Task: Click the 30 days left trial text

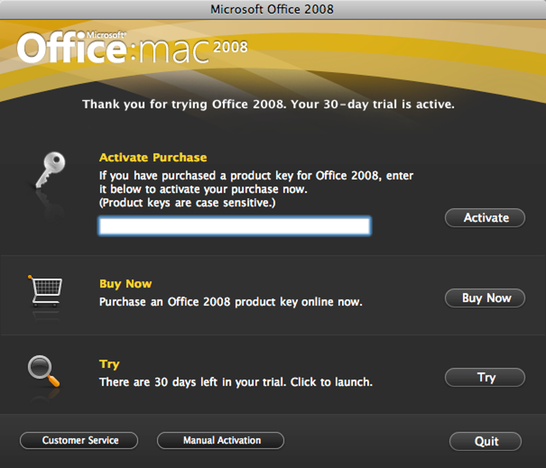Action: (236, 382)
